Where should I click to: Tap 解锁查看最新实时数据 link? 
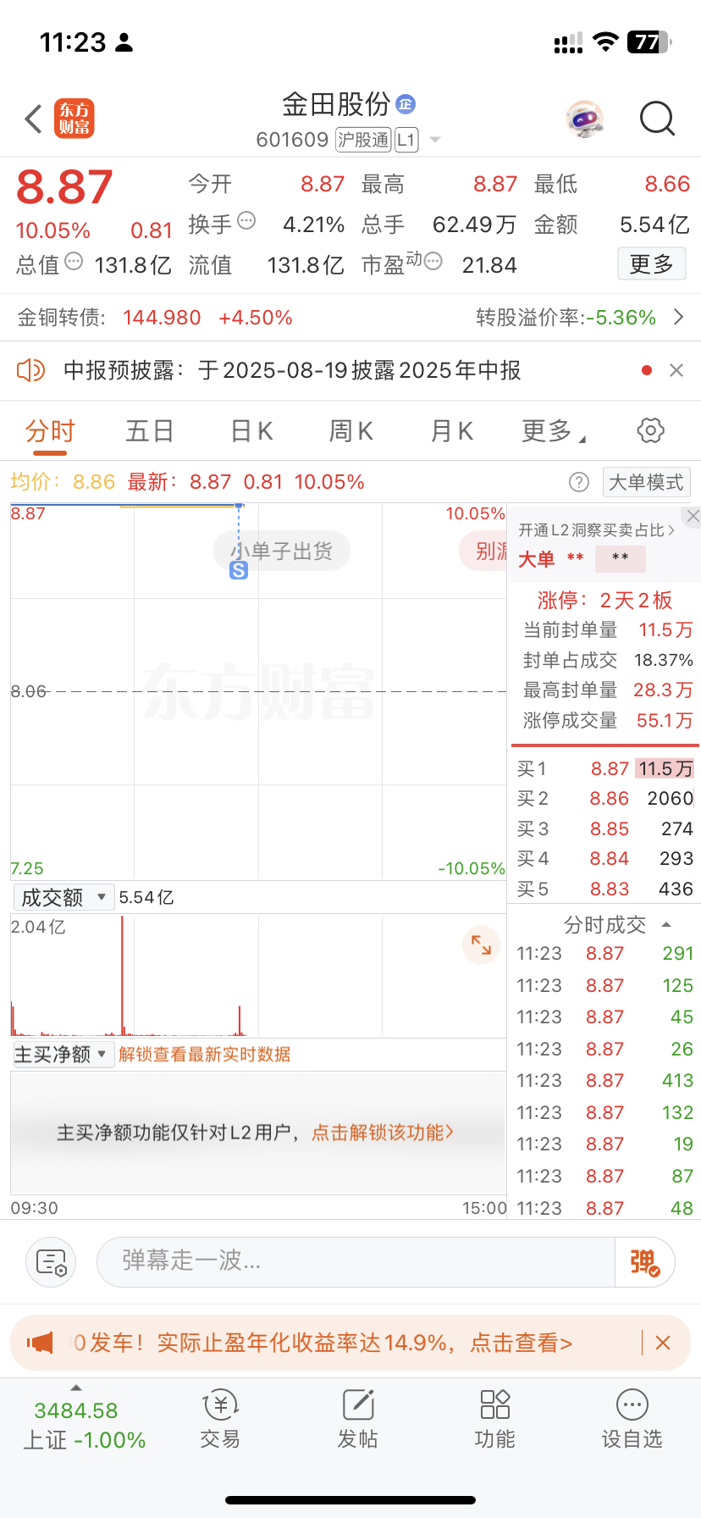205,1055
